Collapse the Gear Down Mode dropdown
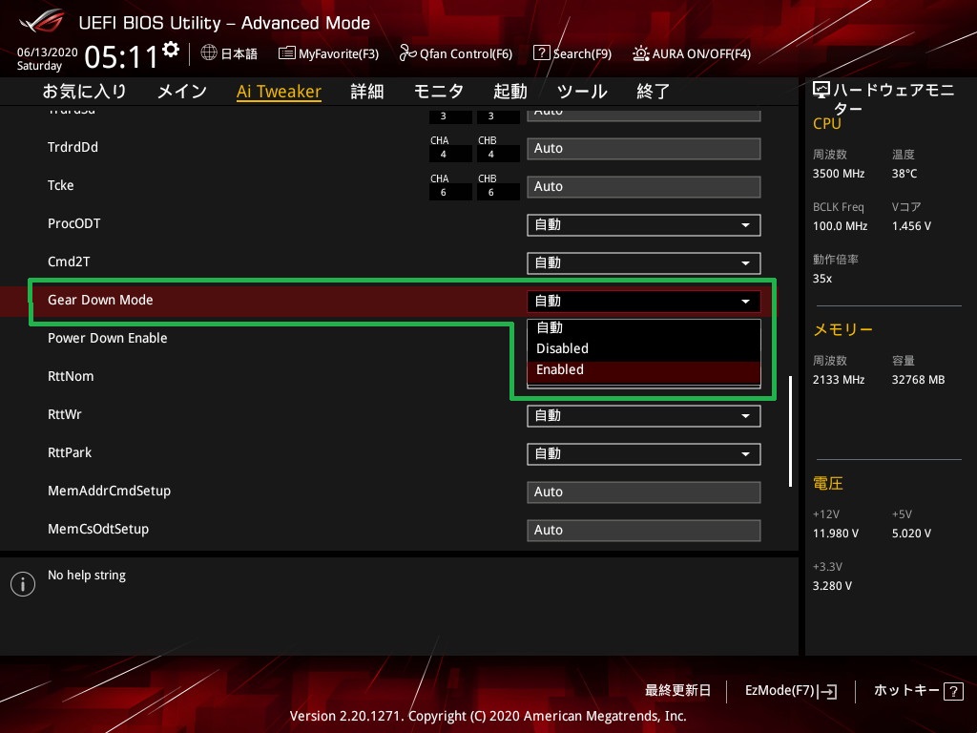 pyautogui.click(x=644, y=301)
